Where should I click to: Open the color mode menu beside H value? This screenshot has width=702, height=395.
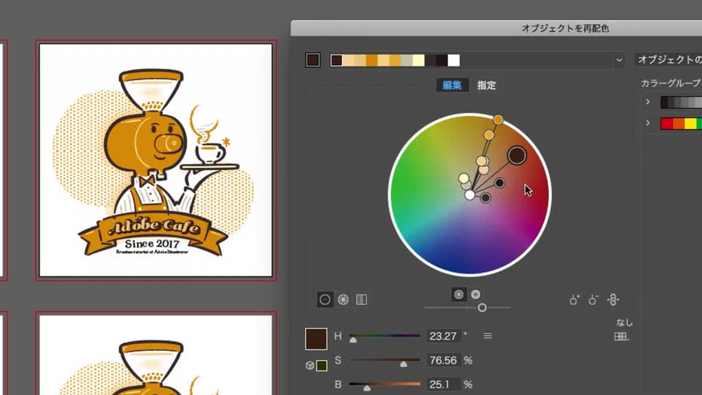(487, 336)
